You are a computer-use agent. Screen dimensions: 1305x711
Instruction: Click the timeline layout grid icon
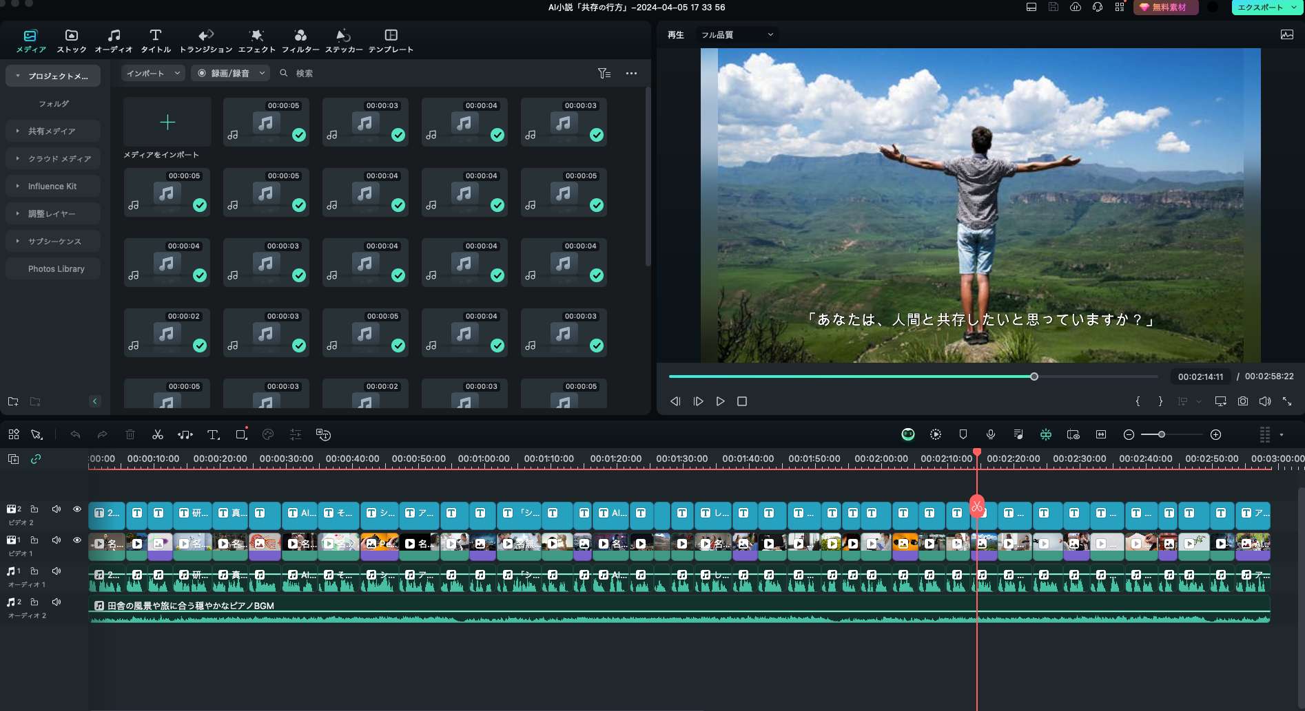(14, 434)
